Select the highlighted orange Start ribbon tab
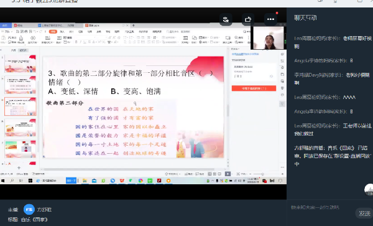The height and width of the screenshot is (226, 373). tap(53, 31)
